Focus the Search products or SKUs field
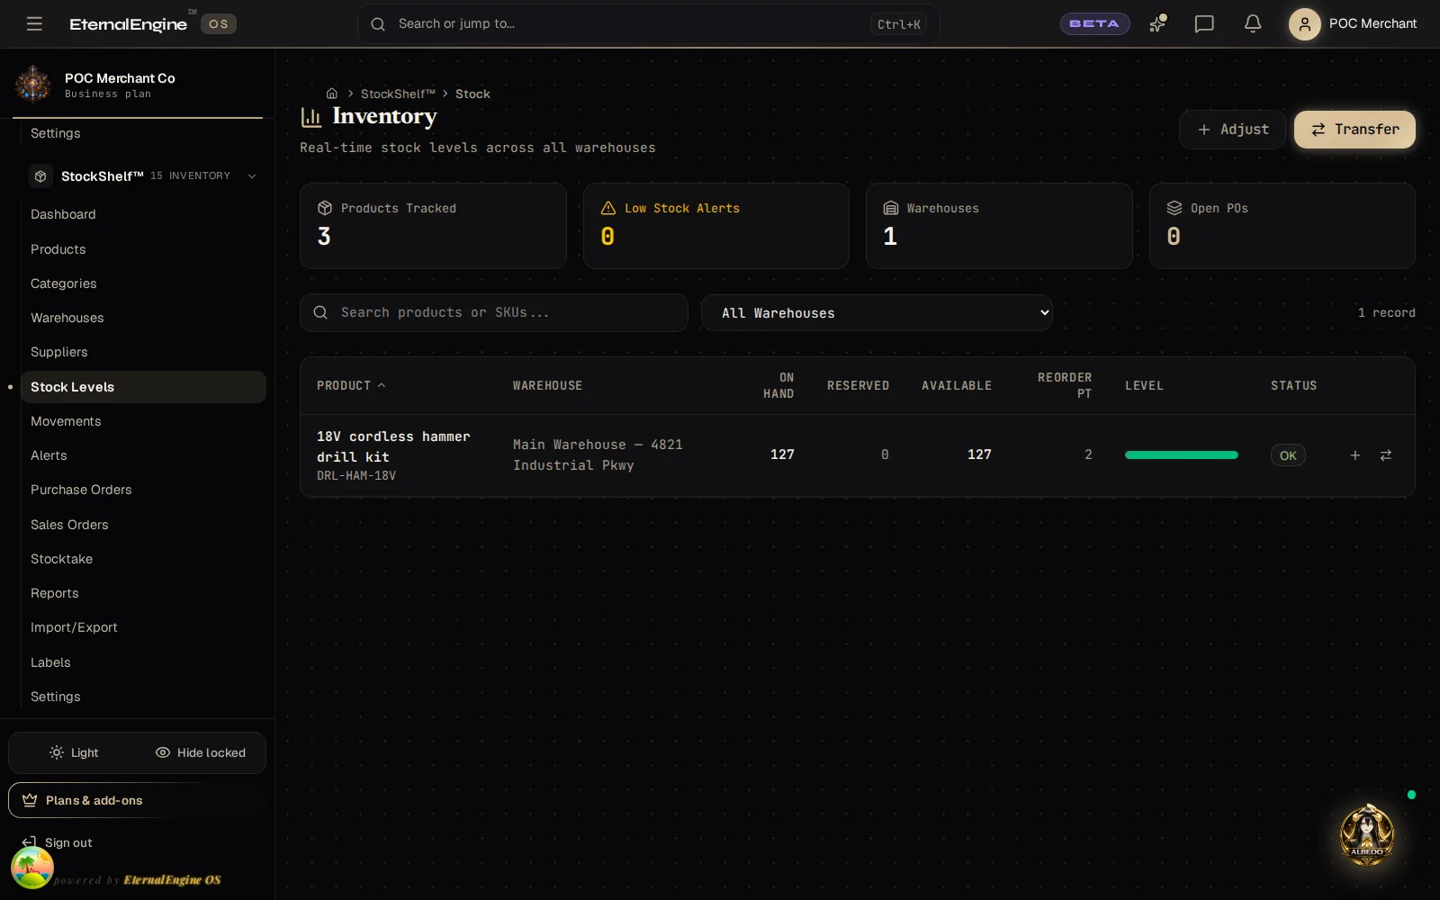1440x900 pixels. 494,312
